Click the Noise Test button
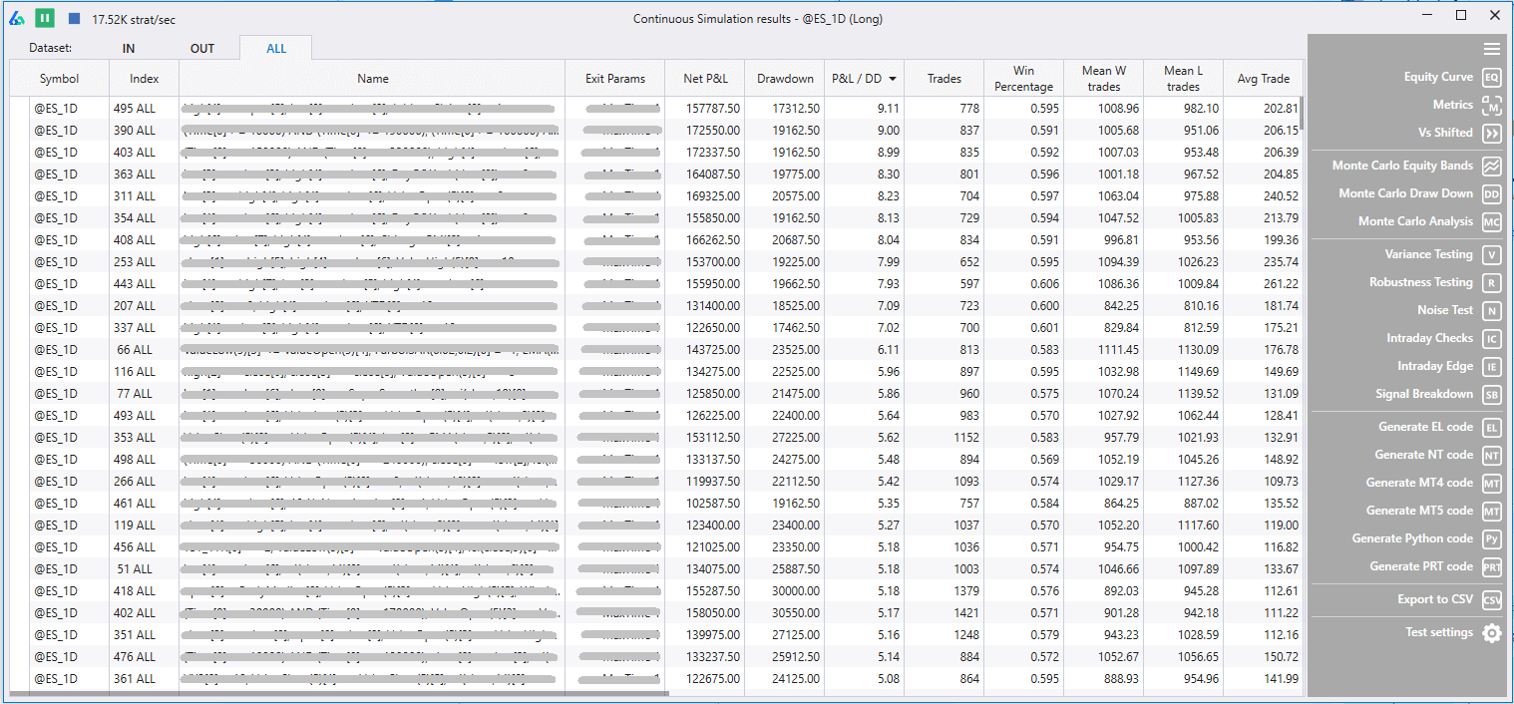This screenshot has width=1514, height=704. 1444,311
